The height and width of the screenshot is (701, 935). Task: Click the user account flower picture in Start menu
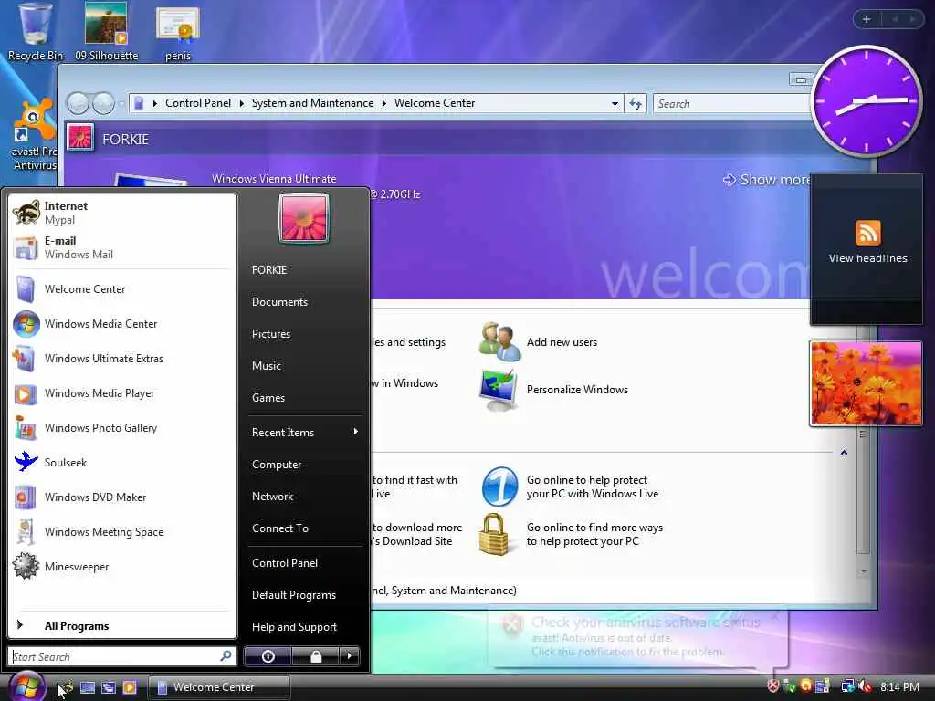[303, 218]
